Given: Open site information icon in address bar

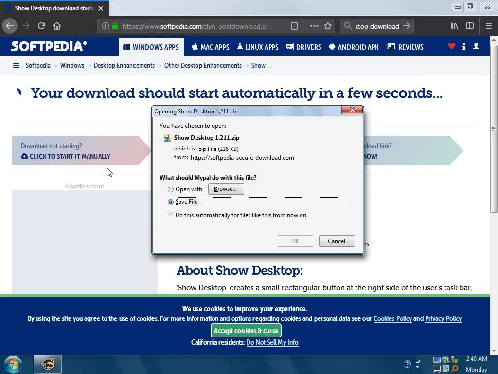Looking at the screenshot, I should coord(106,26).
